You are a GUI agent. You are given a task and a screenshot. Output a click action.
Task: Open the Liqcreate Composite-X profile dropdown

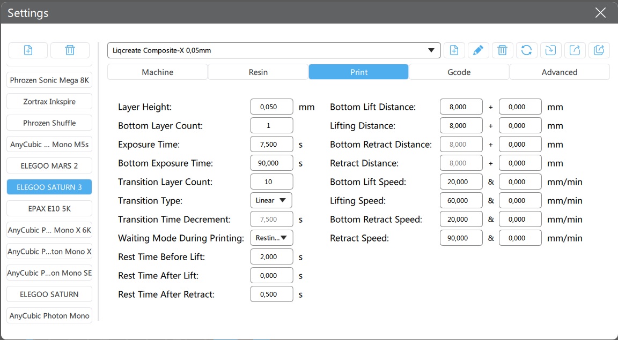tap(274, 50)
